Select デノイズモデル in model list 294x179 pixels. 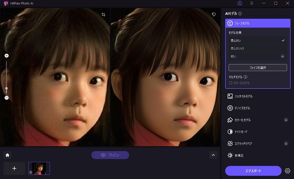[x=258, y=108]
